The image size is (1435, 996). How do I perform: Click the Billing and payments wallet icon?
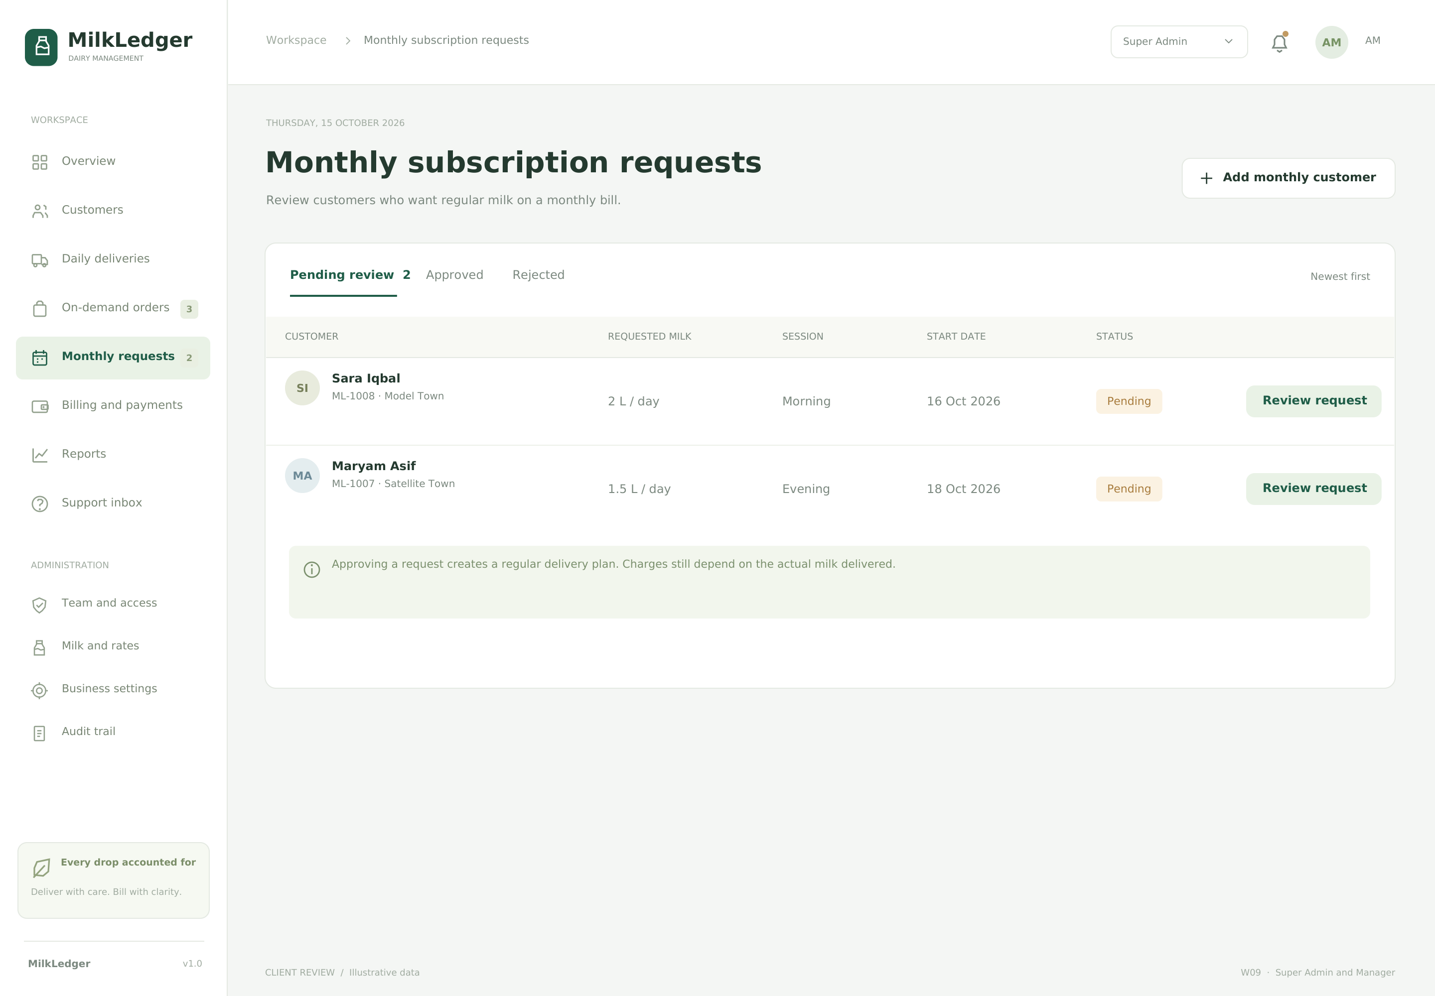(x=40, y=406)
